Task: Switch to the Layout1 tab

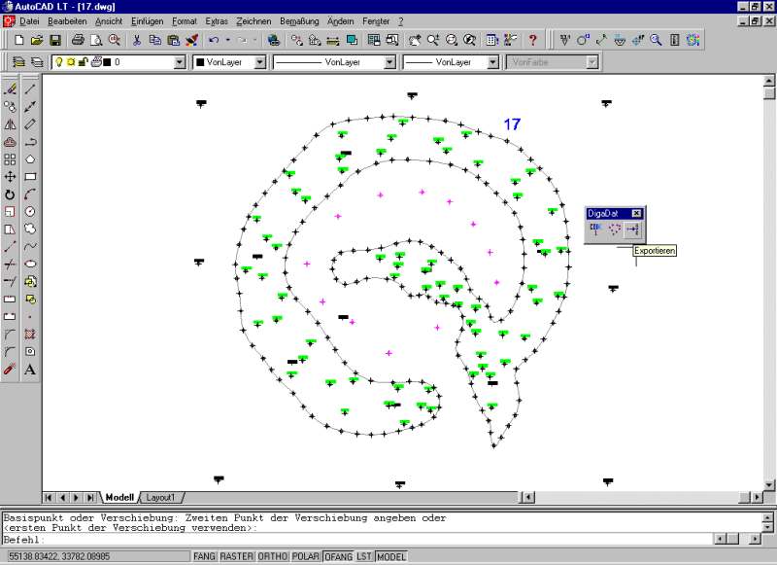Action: point(159,497)
